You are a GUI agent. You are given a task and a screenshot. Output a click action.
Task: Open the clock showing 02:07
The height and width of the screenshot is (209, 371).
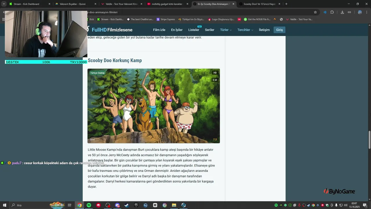pyautogui.click(x=354, y=205)
